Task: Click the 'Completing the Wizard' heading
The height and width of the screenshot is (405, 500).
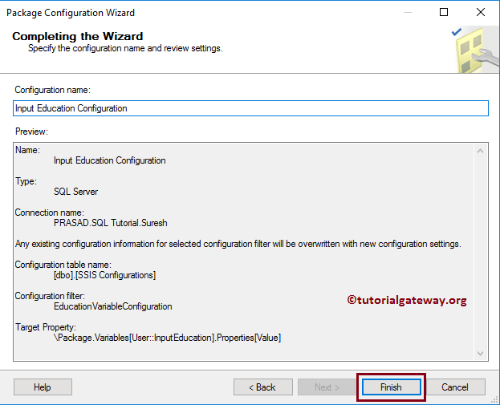Action: (x=78, y=36)
